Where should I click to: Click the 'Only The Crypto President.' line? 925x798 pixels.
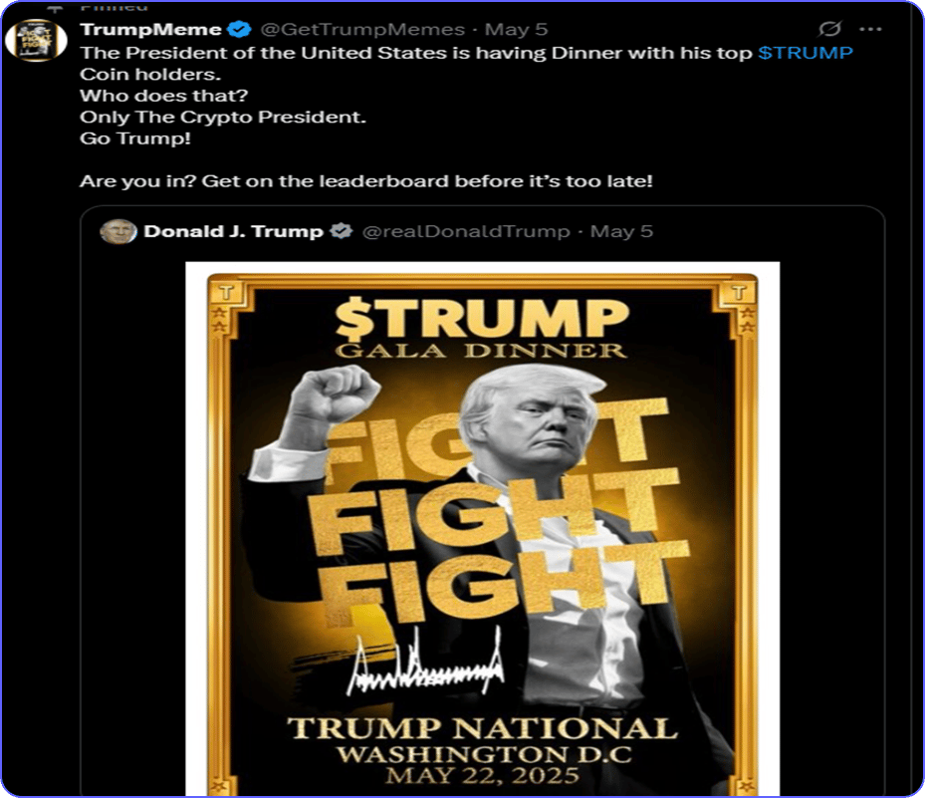coord(223,118)
